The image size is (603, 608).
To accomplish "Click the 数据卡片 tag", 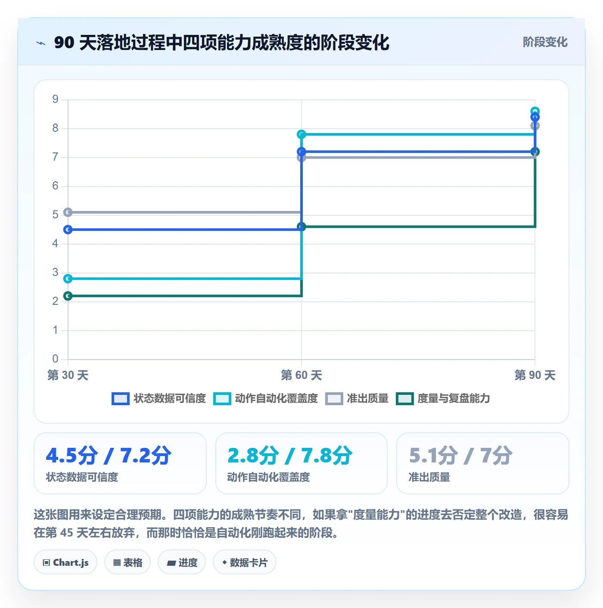I will (x=245, y=562).
